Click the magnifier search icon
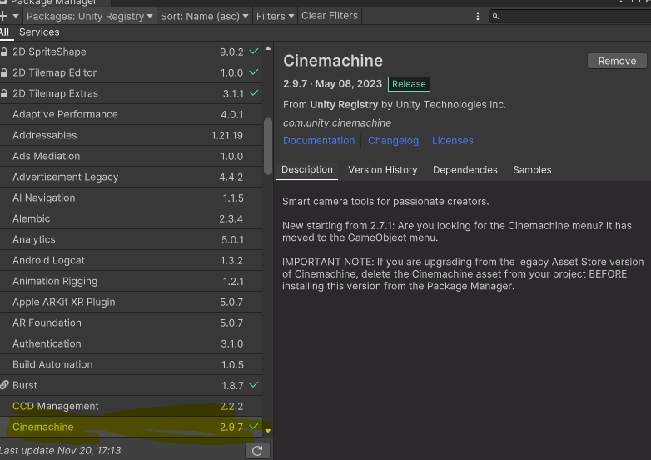This screenshot has width=651, height=460. click(495, 16)
